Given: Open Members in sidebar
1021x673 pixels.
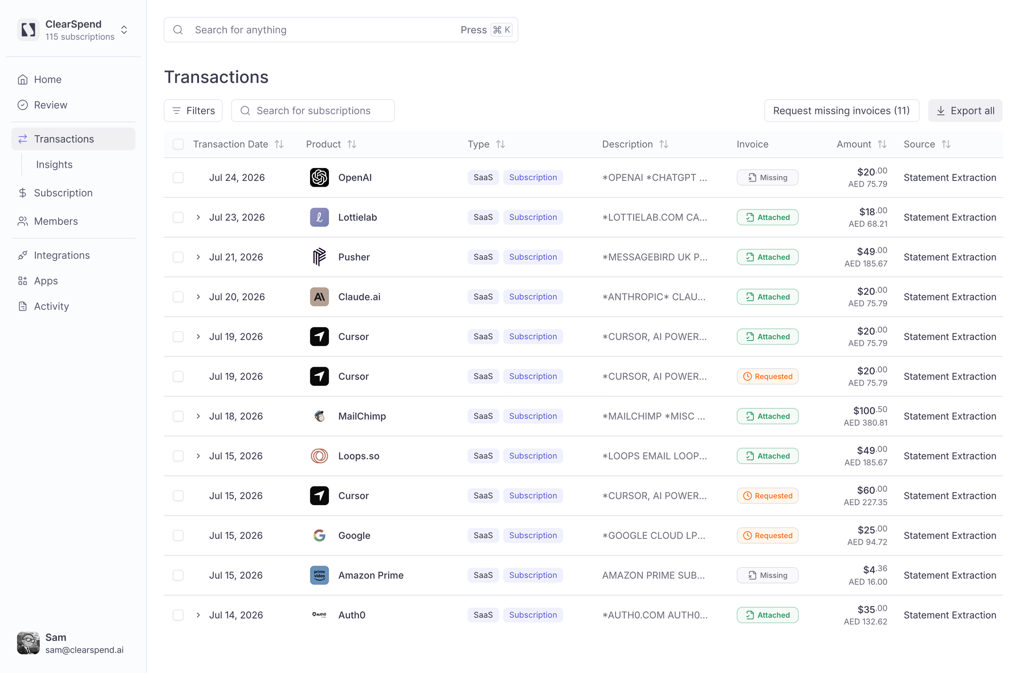Looking at the screenshot, I should click(x=73, y=221).
